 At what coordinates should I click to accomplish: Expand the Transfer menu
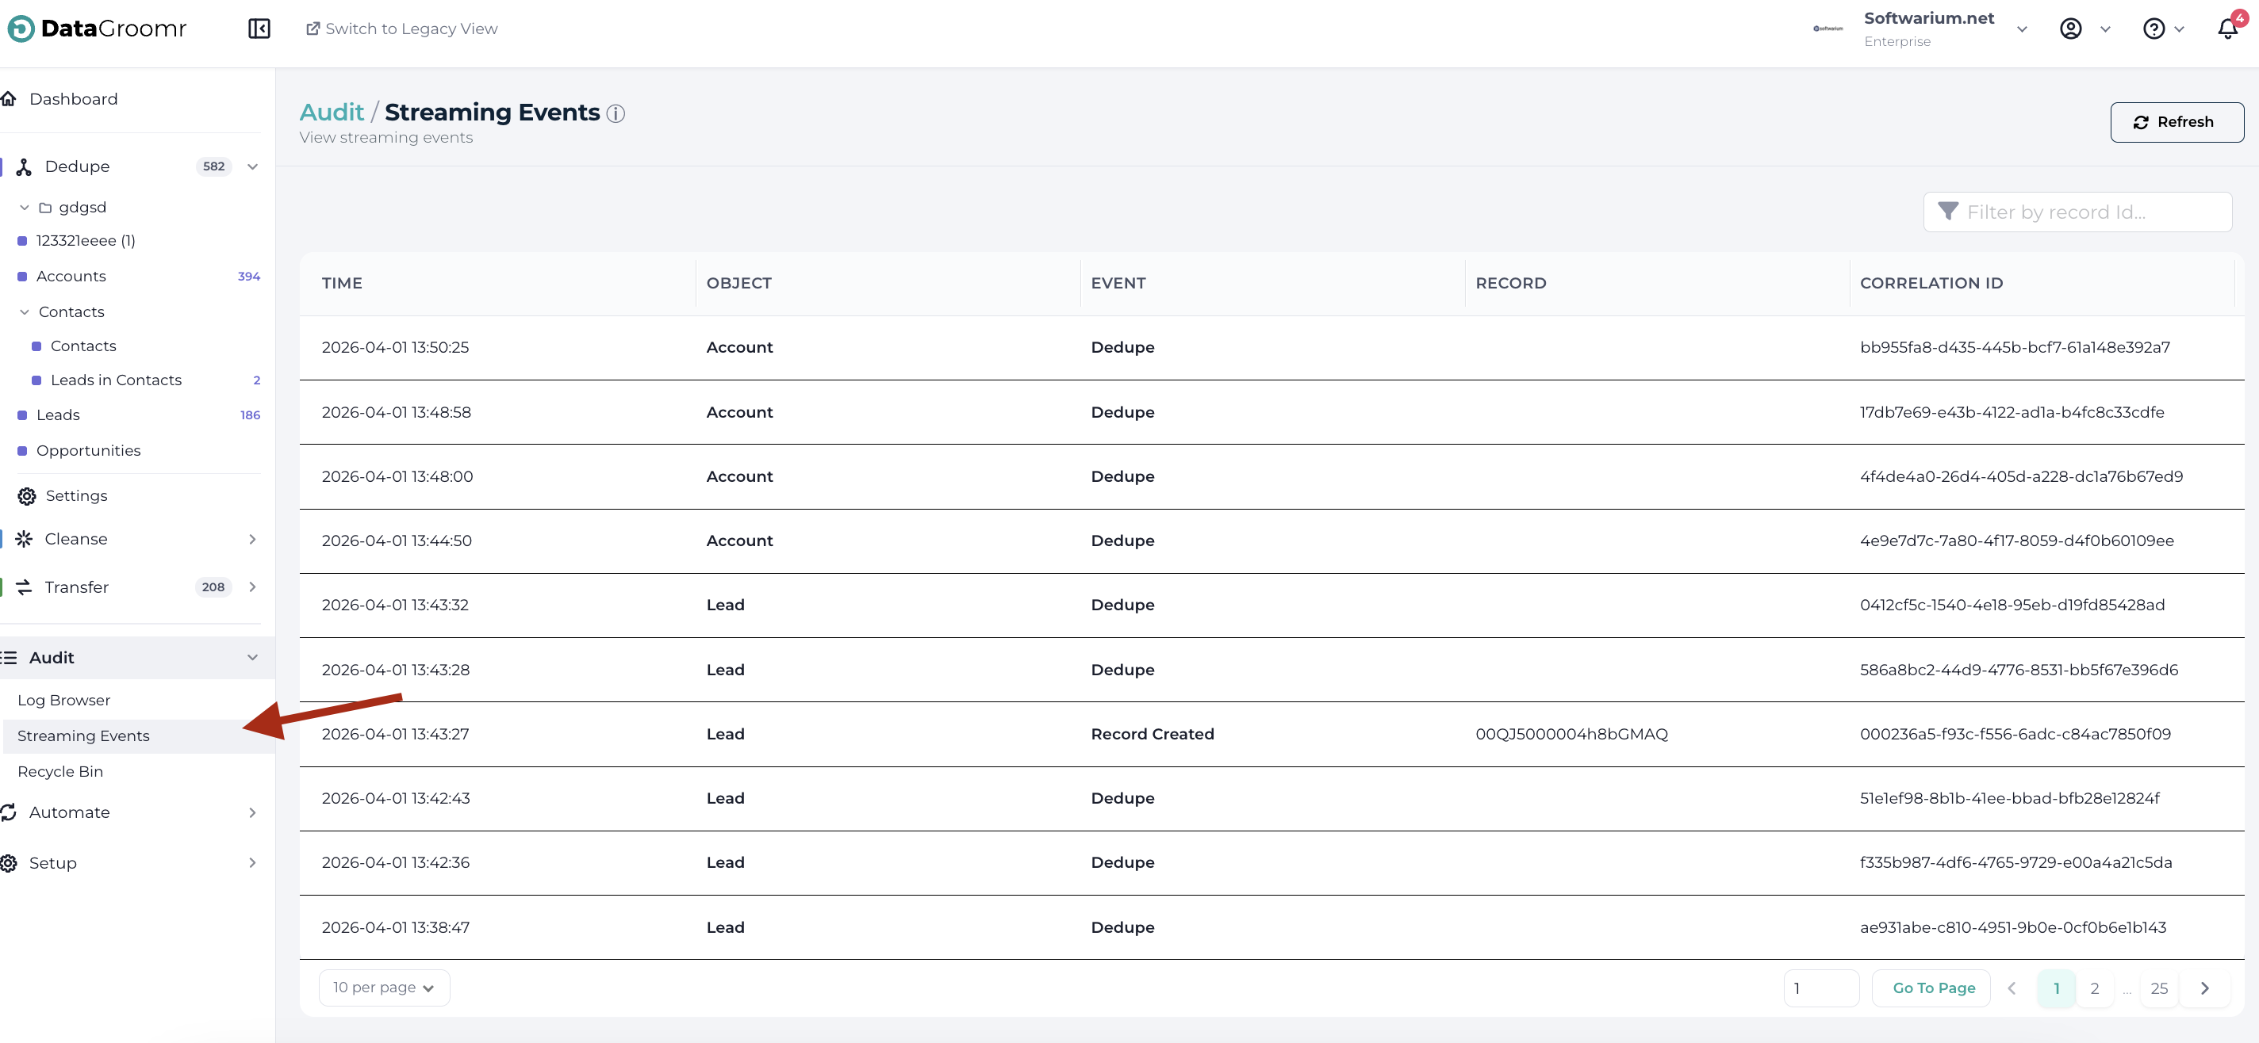click(x=251, y=587)
